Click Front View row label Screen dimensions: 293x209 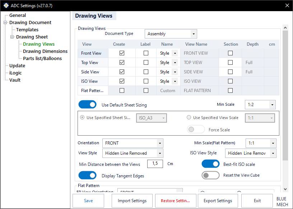click(93, 53)
